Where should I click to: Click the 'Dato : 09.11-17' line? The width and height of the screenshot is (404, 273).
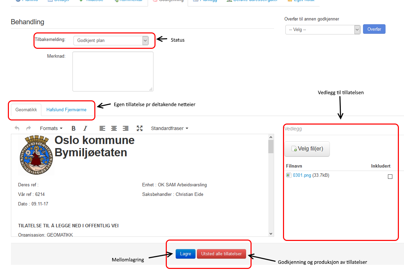coord(33,204)
